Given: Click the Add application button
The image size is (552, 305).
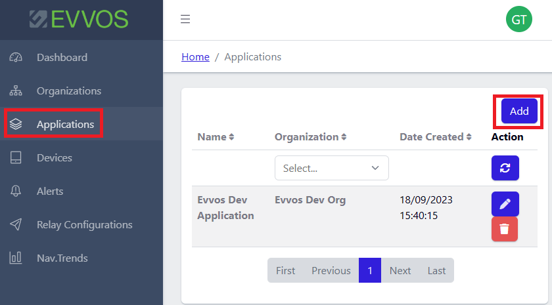Looking at the screenshot, I should [x=519, y=111].
